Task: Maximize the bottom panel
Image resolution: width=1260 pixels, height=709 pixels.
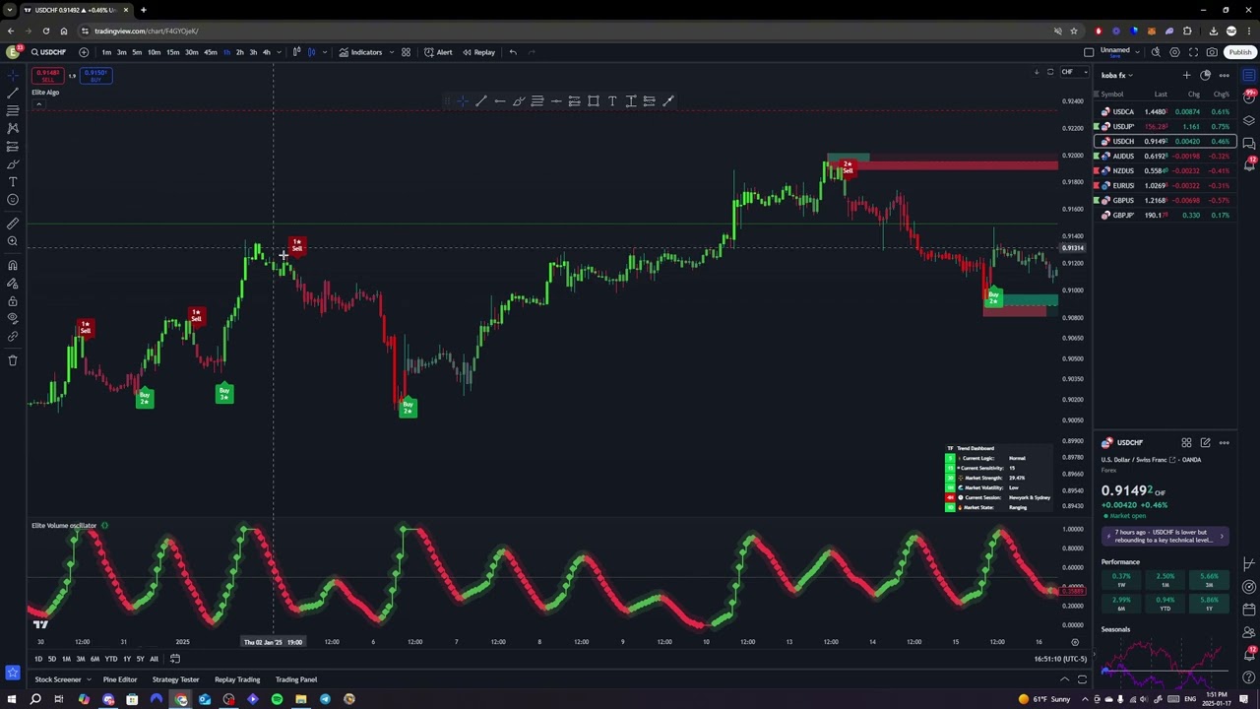Action: pos(1082,679)
